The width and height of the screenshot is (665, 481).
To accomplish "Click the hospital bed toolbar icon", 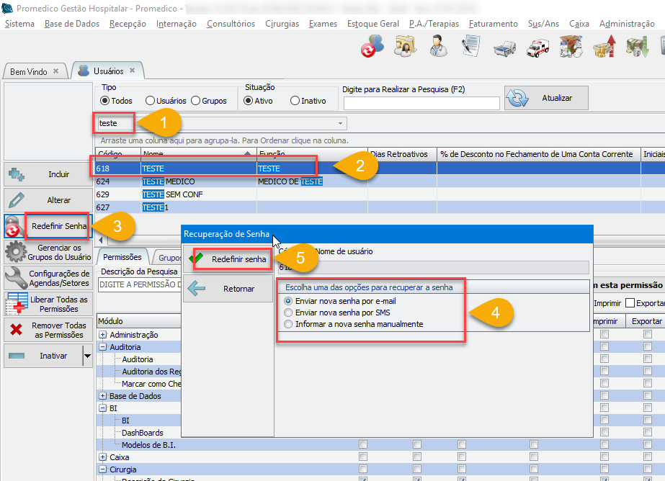I will [x=504, y=49].
